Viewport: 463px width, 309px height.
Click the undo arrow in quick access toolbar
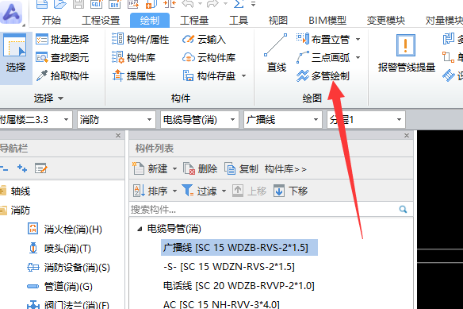point(188,4)
